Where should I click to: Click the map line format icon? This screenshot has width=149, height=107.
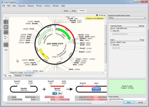6,50
